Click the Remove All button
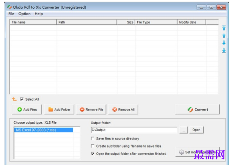 coord(123,109)
